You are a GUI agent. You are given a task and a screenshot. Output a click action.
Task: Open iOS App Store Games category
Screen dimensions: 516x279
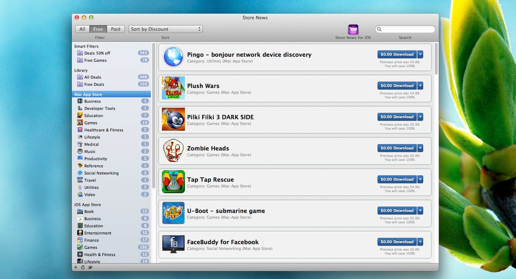(x=111, y=248)
